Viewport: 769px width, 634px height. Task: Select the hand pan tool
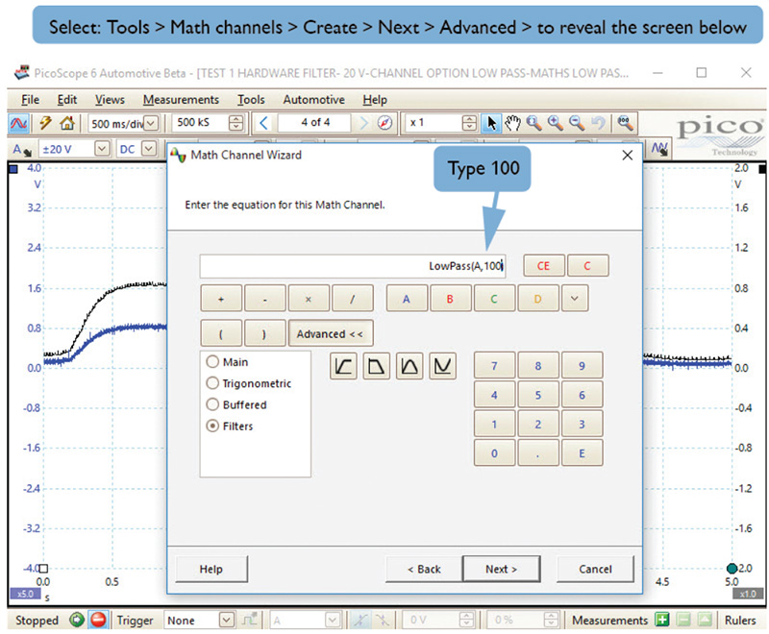512,123
